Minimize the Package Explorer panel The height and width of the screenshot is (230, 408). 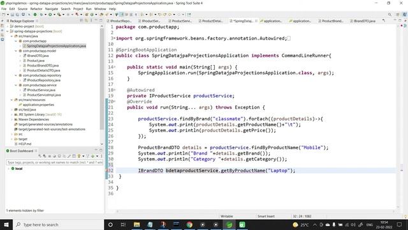(x=96, y=20)
